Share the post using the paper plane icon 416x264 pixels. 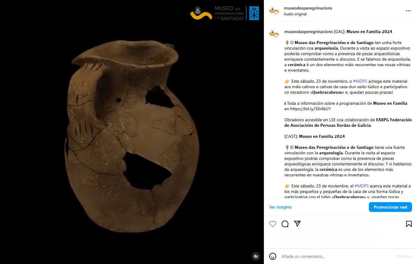click(297, 224)
